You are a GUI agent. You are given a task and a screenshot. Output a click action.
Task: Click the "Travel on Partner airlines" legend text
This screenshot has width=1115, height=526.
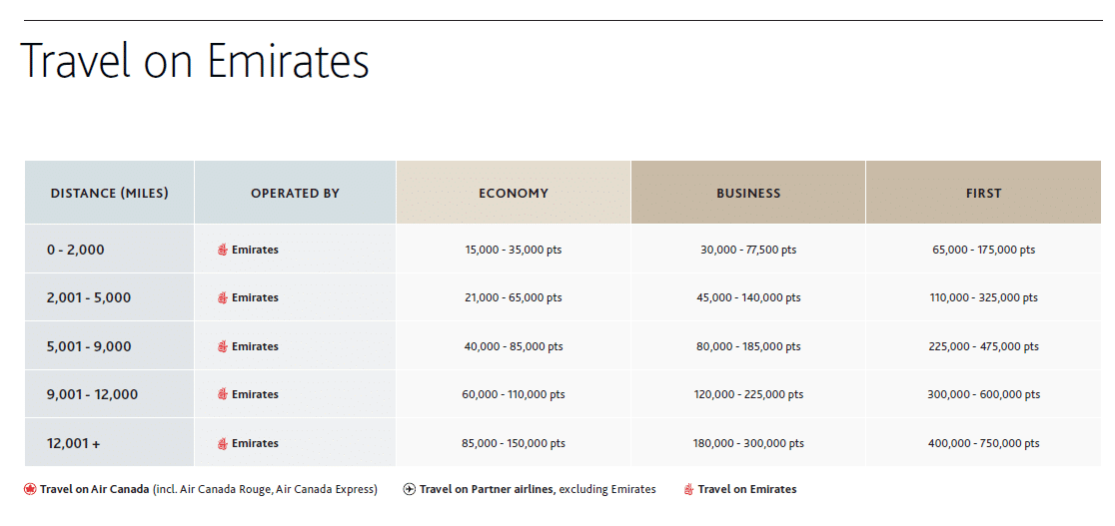point(487,489)
